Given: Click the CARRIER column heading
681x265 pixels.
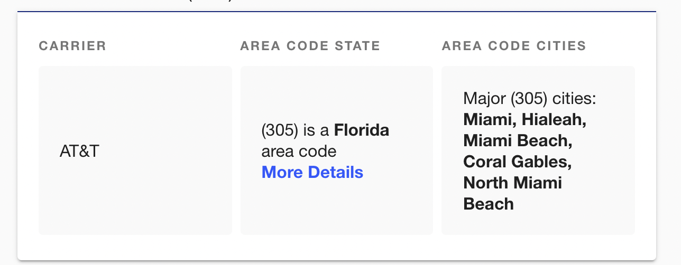Looking at the screenshot, I should point(73,46).
